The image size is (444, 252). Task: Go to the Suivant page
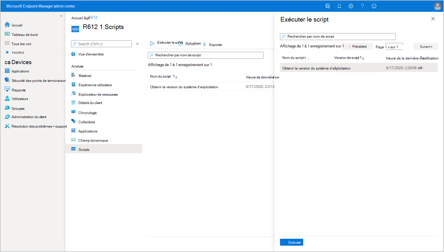(426, 47)
